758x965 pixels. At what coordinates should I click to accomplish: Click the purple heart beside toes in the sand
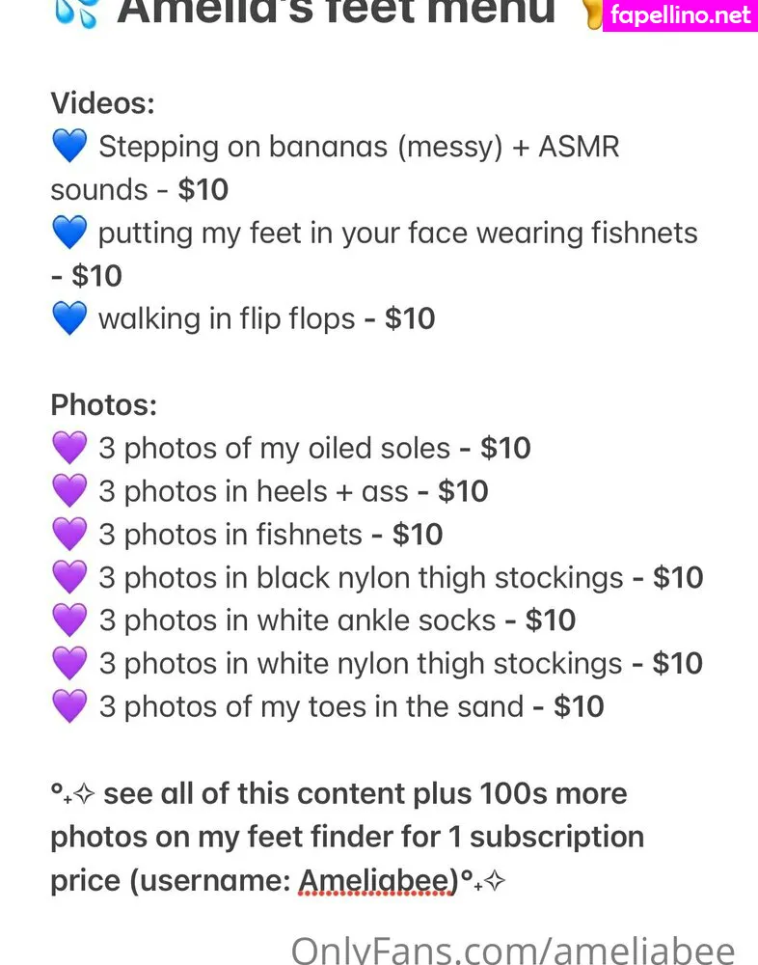pos(68,707)
